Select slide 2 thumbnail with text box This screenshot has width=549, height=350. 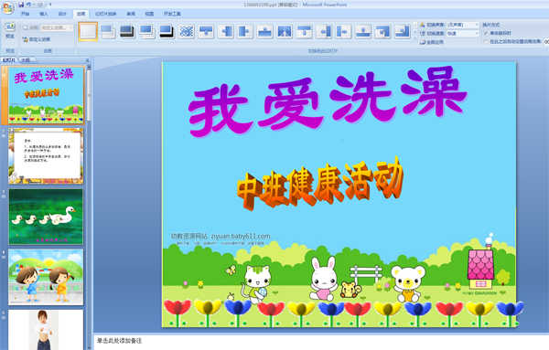click(x=46, y=156)
